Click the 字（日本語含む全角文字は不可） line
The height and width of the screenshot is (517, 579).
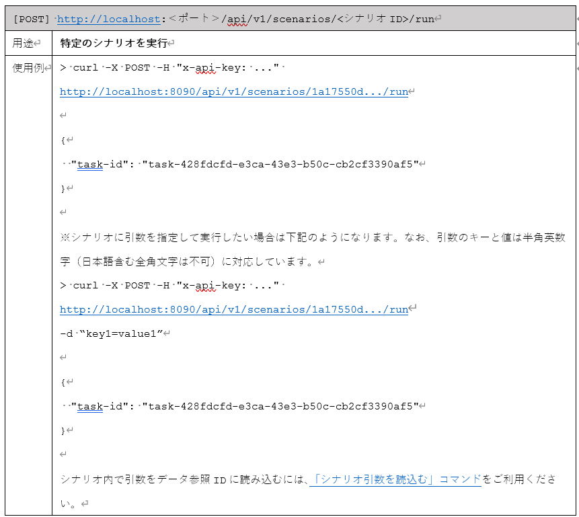[187, 262]
